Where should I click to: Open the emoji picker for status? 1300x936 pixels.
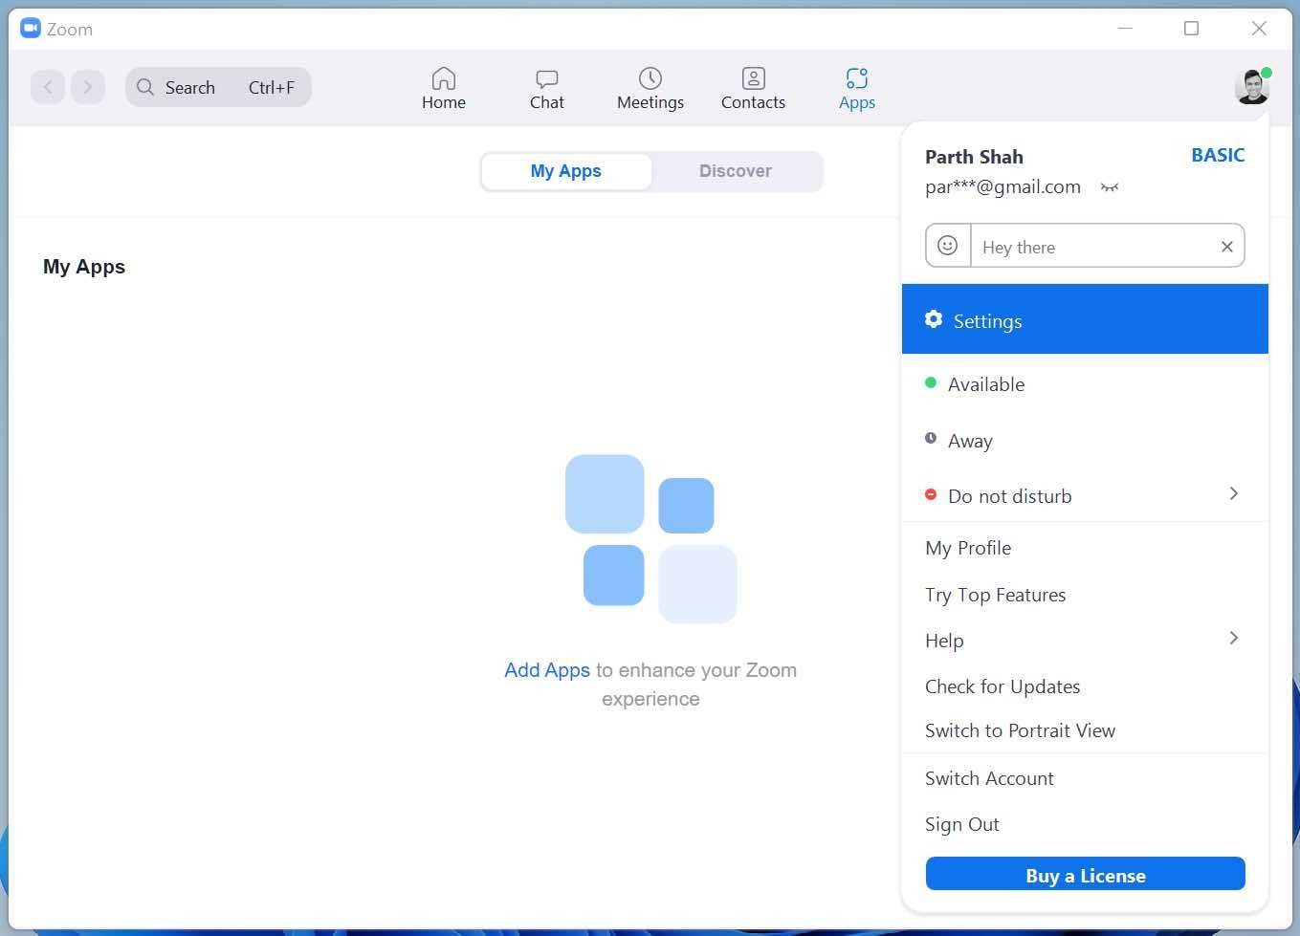(x=948, y=246)
